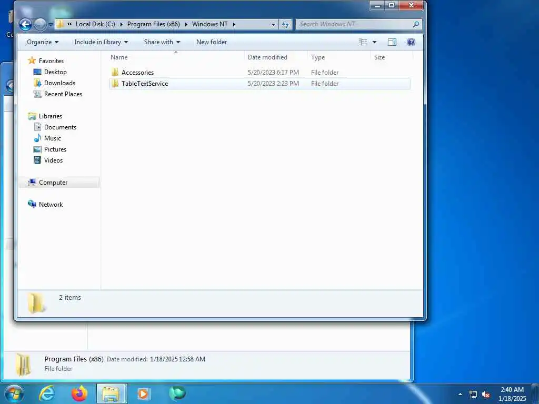Launch Firefox from taskbar

coord(79,393)
